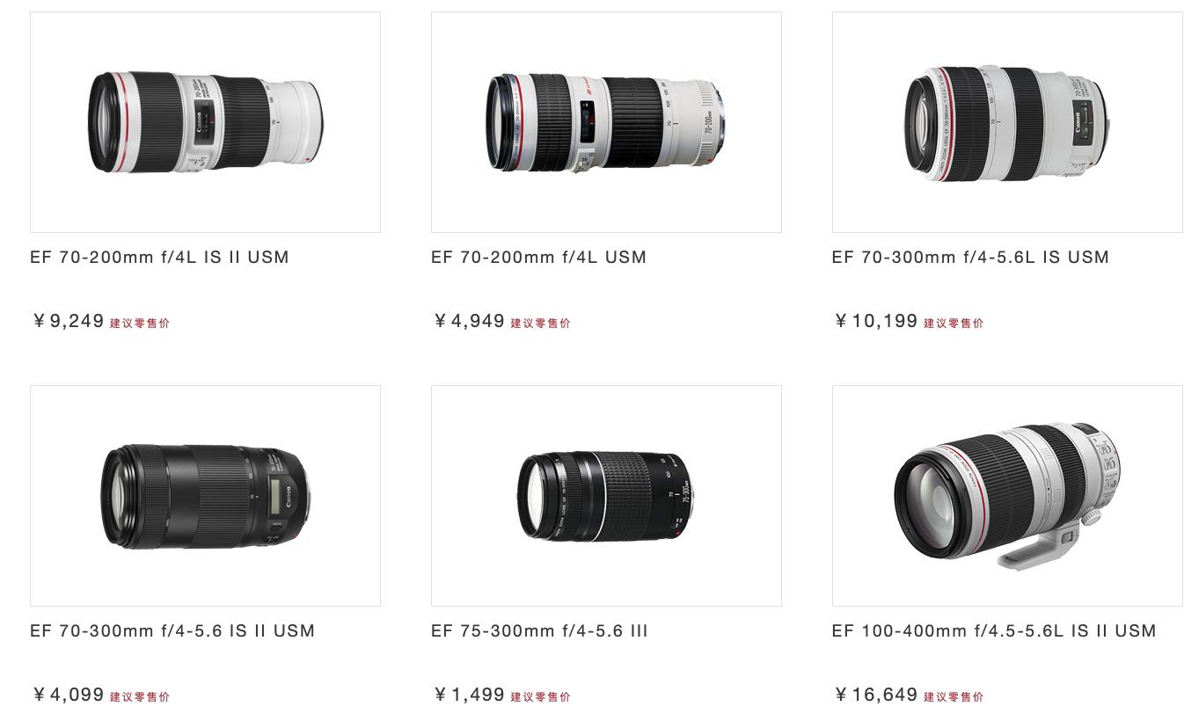
Task: Open the EF 75-300mm f/4-5.6 III lens image
Action: click(x=606, y=496)
